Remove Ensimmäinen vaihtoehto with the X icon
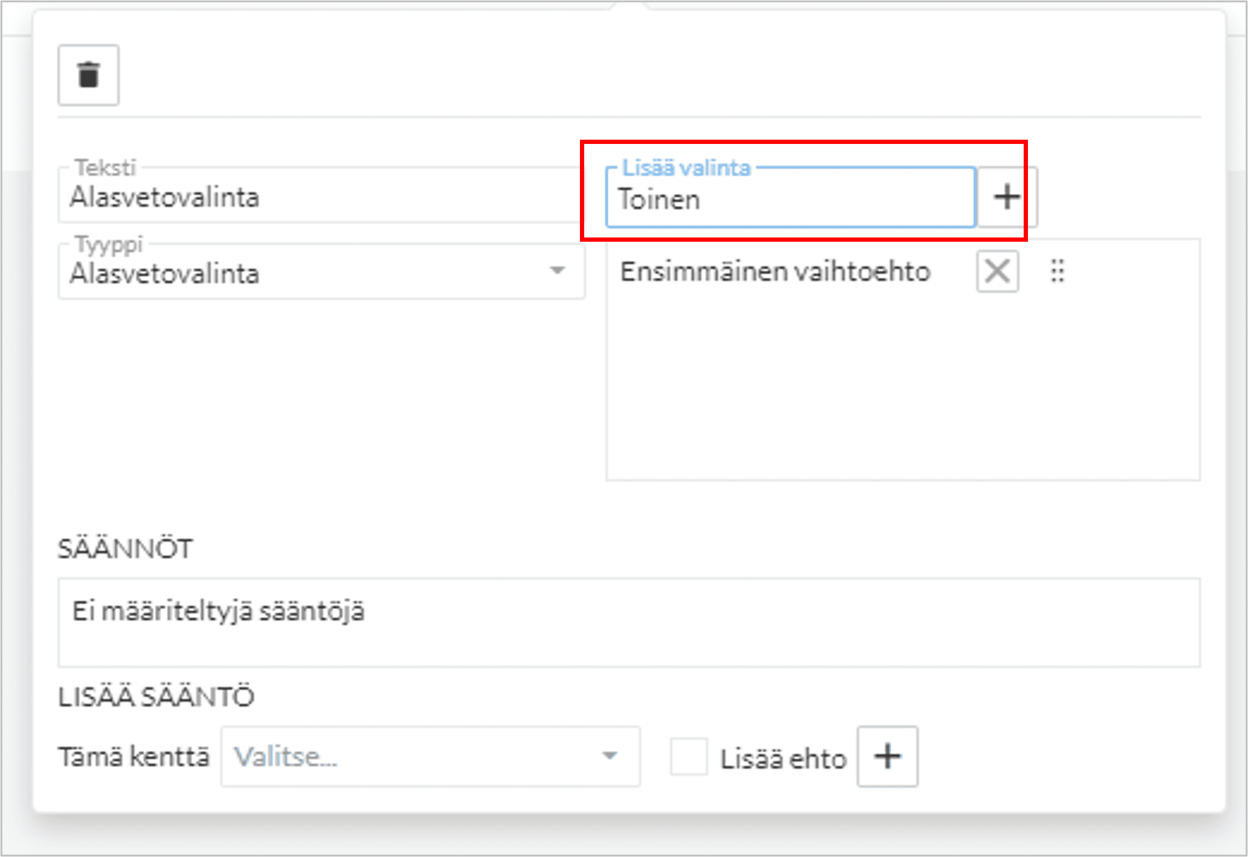 tap(997, 271)
